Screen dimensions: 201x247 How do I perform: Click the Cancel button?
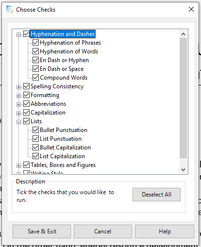(103, 231)
